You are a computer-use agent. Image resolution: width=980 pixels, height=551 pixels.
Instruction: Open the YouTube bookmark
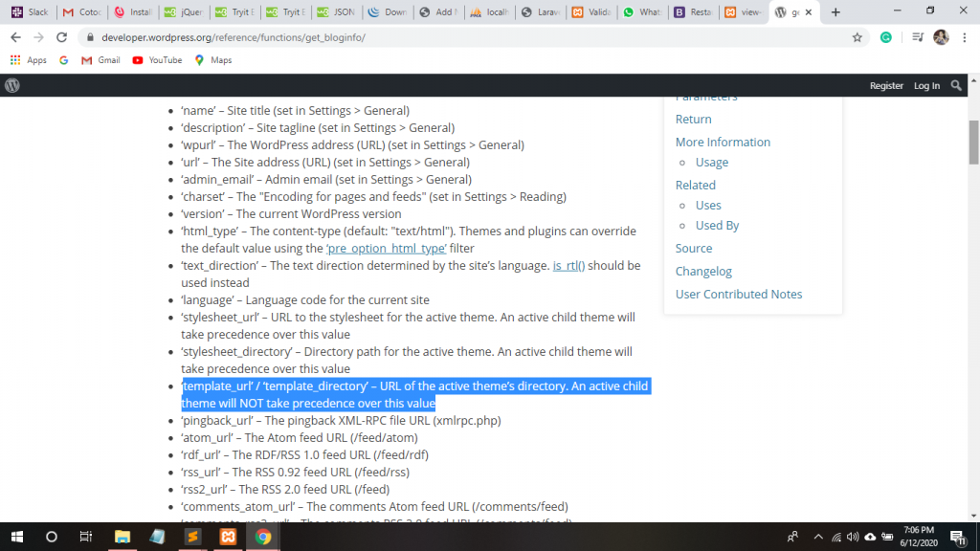(x=157, y=60)
